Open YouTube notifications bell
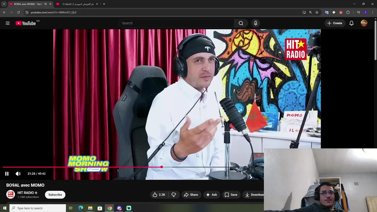 pyautogui.click(x=351, y=23)
